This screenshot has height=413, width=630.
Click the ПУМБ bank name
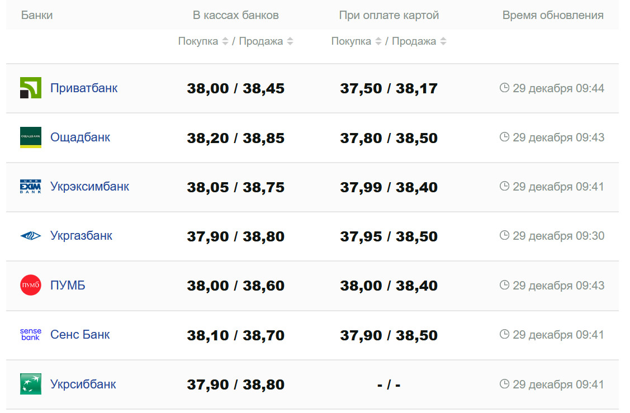pos(68,286)
